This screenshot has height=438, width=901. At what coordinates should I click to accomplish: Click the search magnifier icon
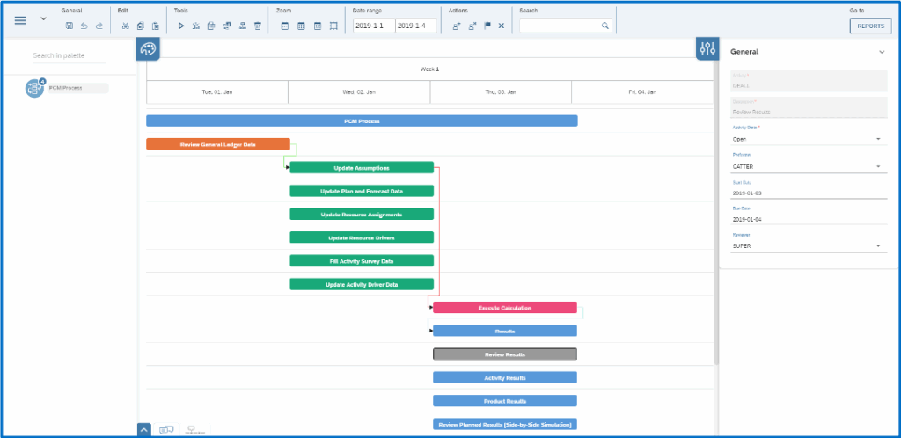pos(604,26)
